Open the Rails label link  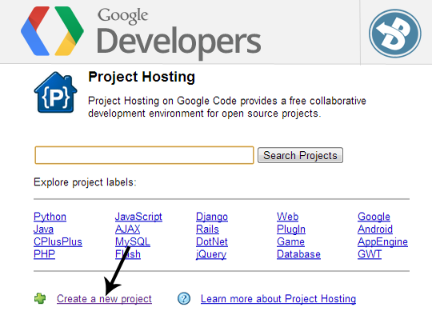pos(207,229)
